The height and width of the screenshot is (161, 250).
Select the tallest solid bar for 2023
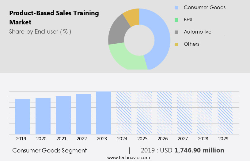pyautogui.click(x=104, y=113)
